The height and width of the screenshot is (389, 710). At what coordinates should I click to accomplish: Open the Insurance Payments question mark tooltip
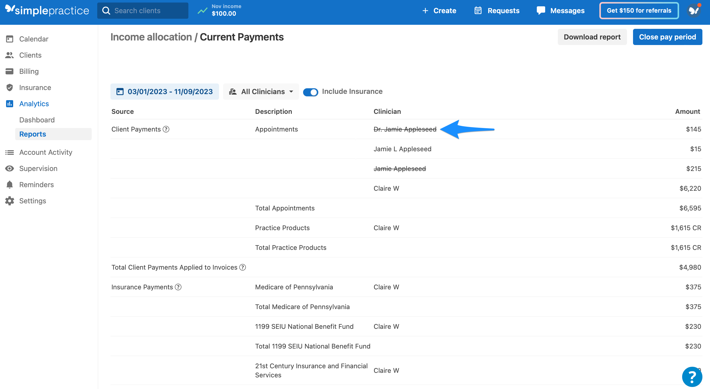pyautogui.click(x=178, y=287)
